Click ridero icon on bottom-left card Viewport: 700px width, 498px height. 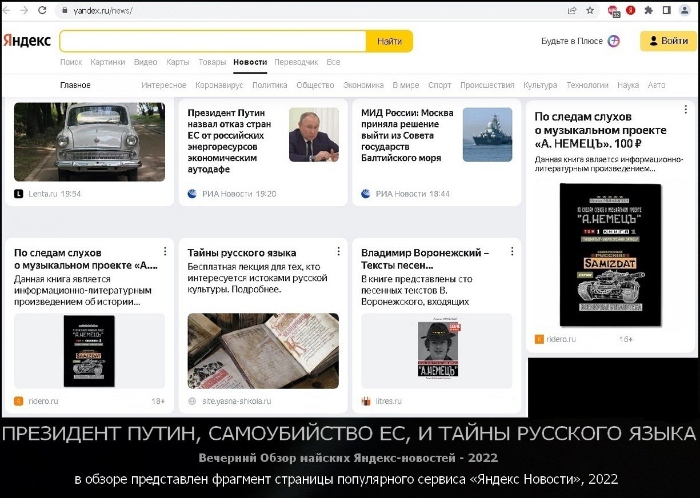[x=19, y=401]
